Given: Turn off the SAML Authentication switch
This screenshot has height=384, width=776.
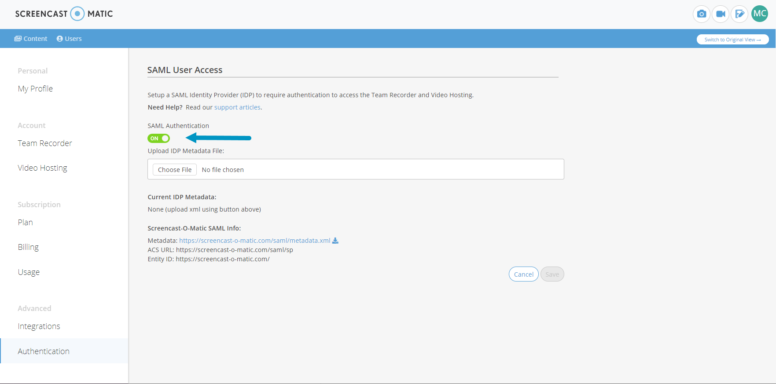Looking at the screenshot, I should tap(158, 138).
